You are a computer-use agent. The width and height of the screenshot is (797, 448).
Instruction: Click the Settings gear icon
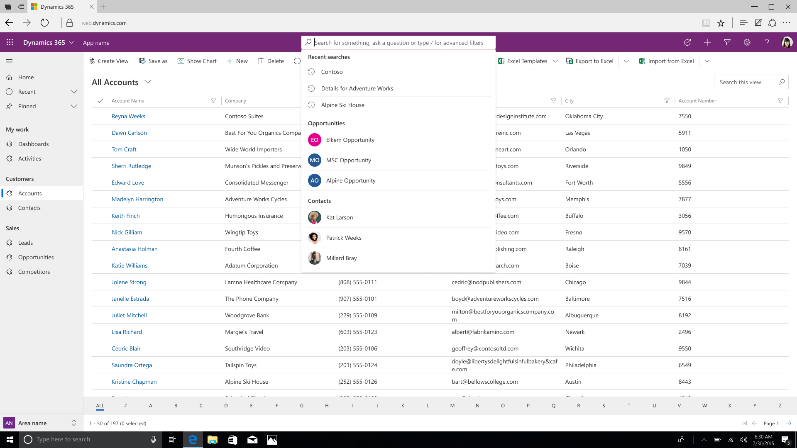tap(747, 43)
